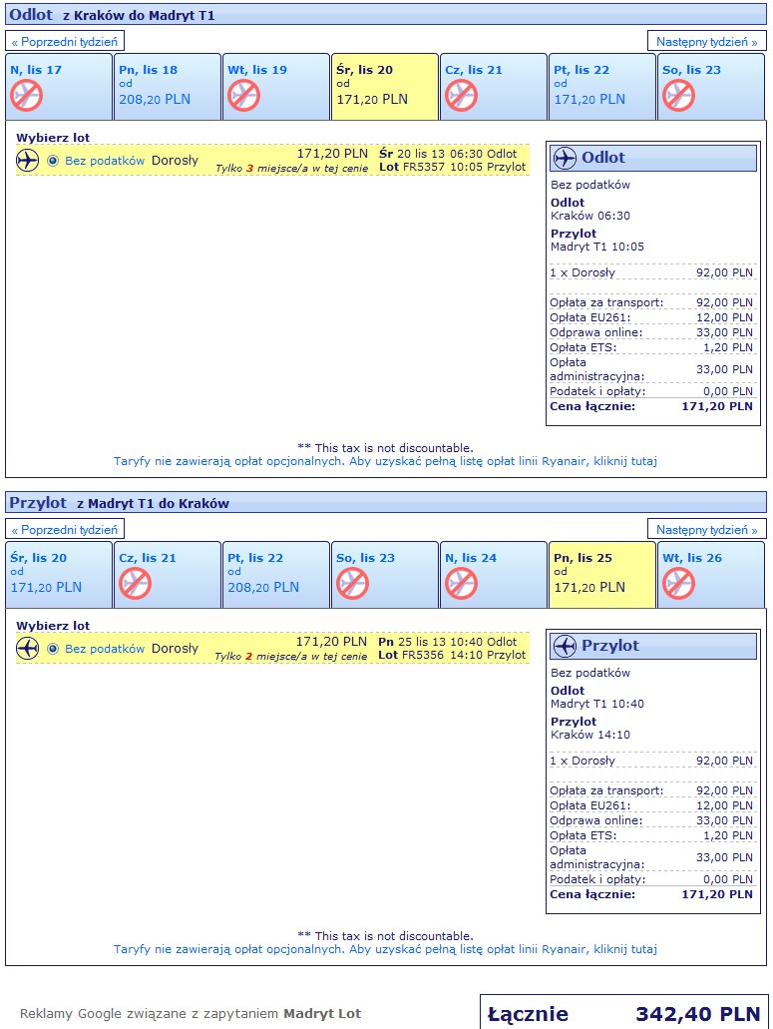The image size is (773, 1029).
Task: Go to next week for Odlot flights
Action: coord(707,41)
